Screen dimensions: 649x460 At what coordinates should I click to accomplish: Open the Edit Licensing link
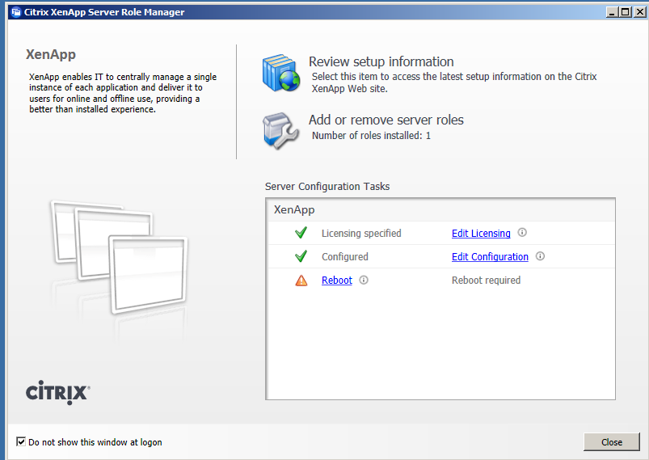[481, 233]
